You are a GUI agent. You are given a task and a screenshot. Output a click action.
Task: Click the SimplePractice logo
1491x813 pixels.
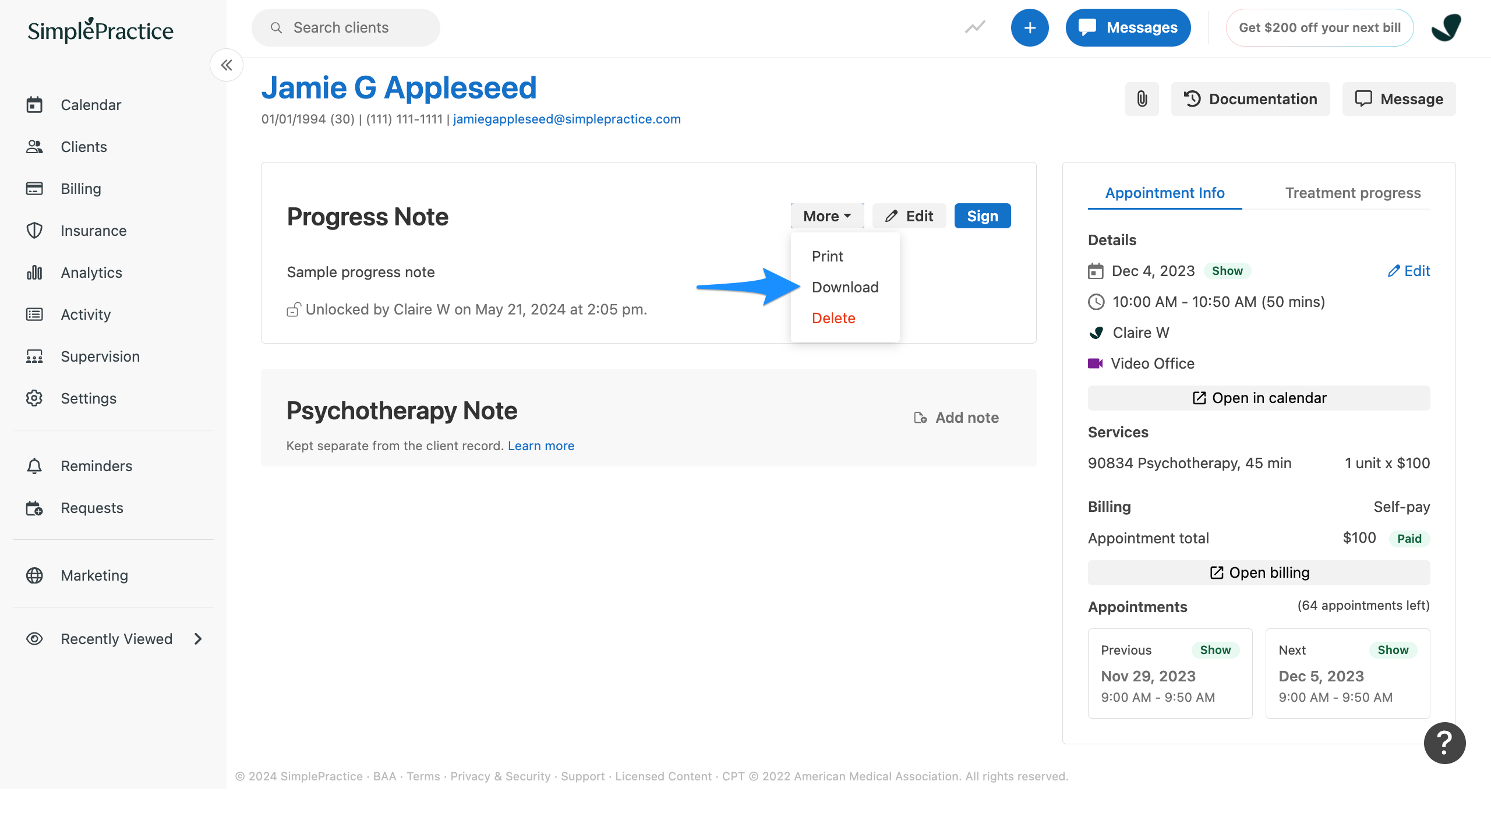pos(100,30)
